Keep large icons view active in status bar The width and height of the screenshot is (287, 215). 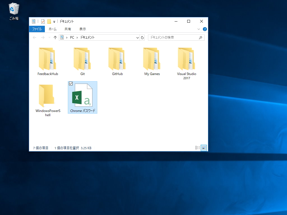(204, 148)
